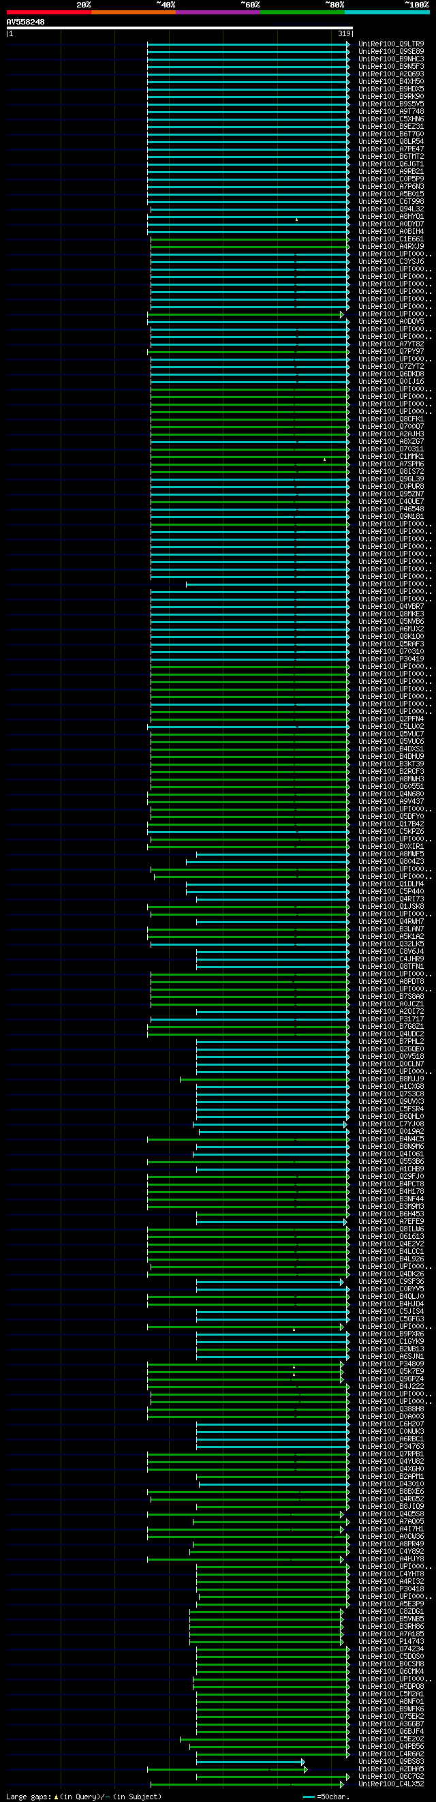Click the green 80% identity legend segment
Screen dimensions: 436x1802
[x=302, y=12]
